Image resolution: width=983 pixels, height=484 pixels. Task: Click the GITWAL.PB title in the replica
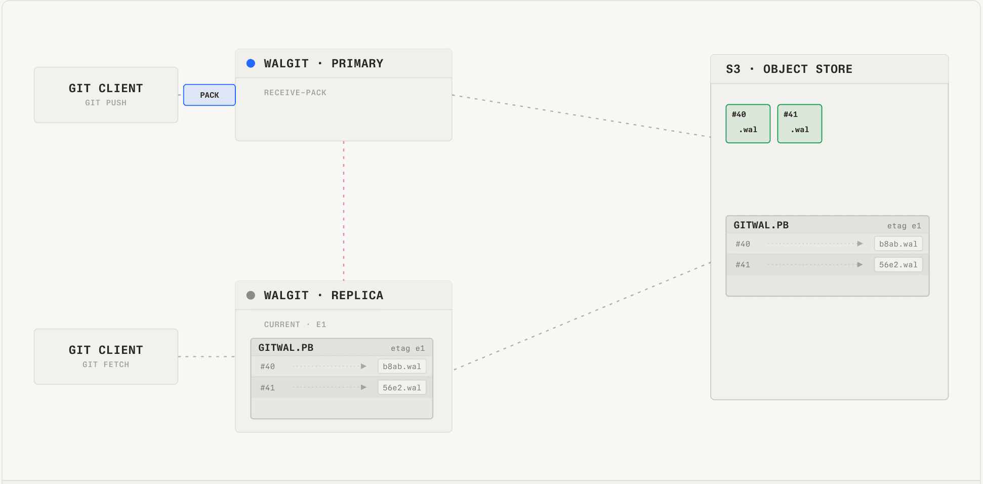(x=286, y=347)
